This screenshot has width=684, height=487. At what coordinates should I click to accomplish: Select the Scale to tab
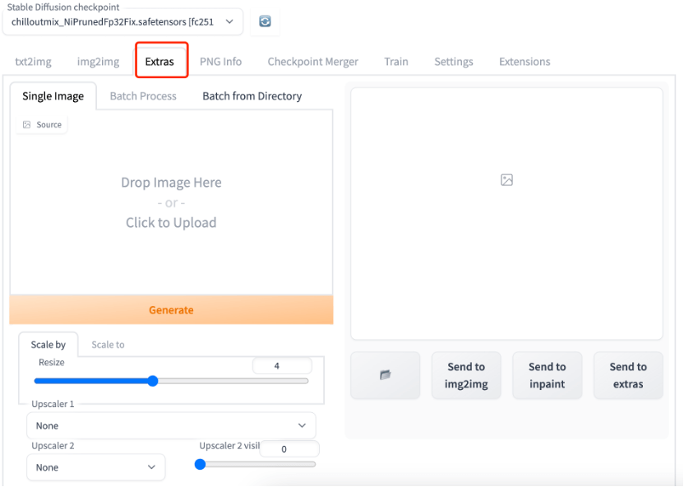pos(108,345)
